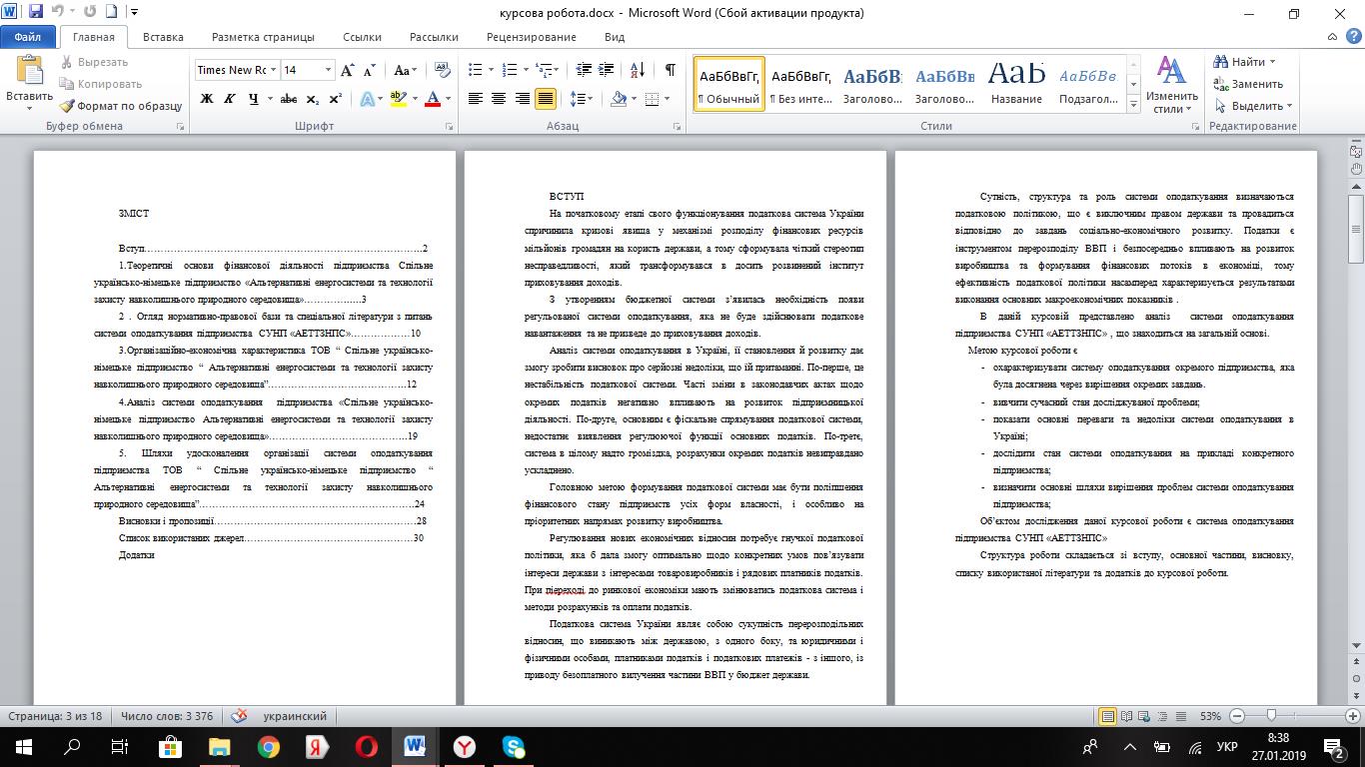Toggle underline formatting (Ч)
The image size is (1365, 767).
254,99
